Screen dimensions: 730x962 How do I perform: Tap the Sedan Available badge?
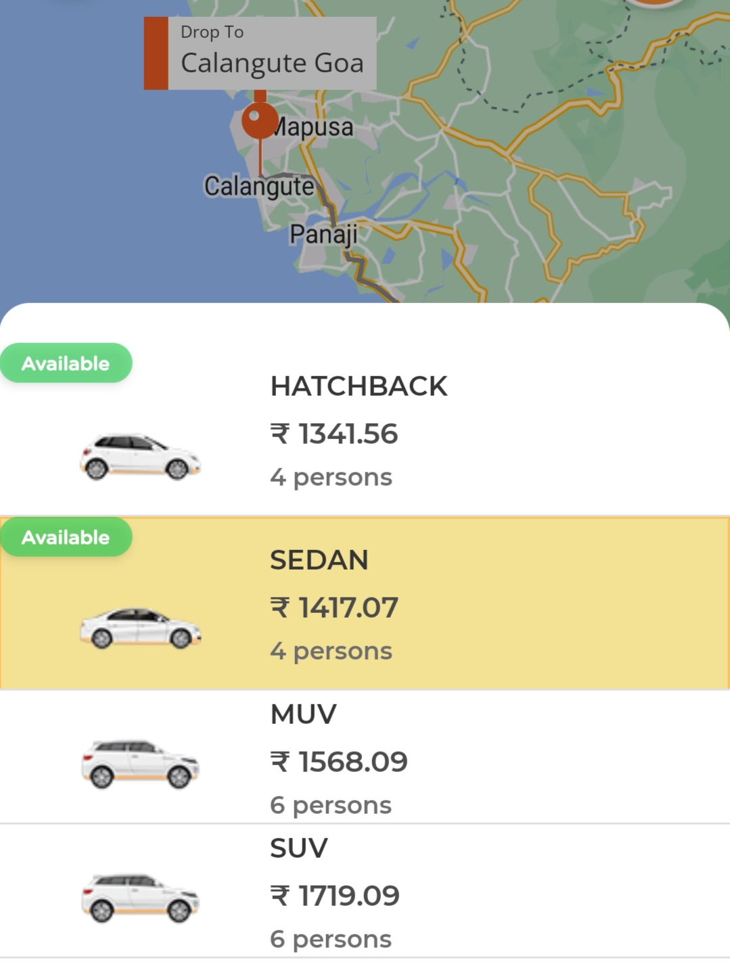66,537
